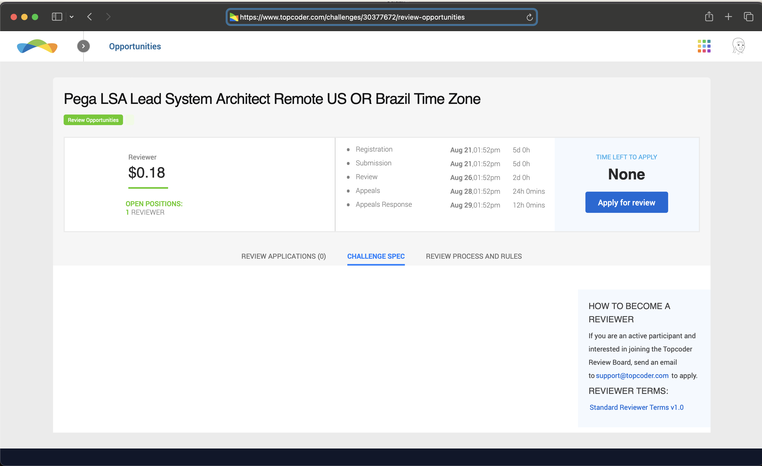Open Standard Reviewer Terms v1.0 link
Screen dimensions: 762x466
(636, 407)
